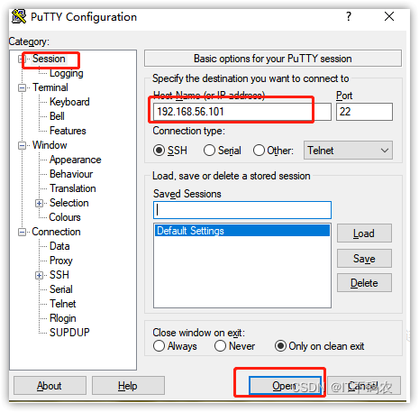Close the PuTTY Configuration window
The image size is (419, 412).
click(x=389, y=16)
